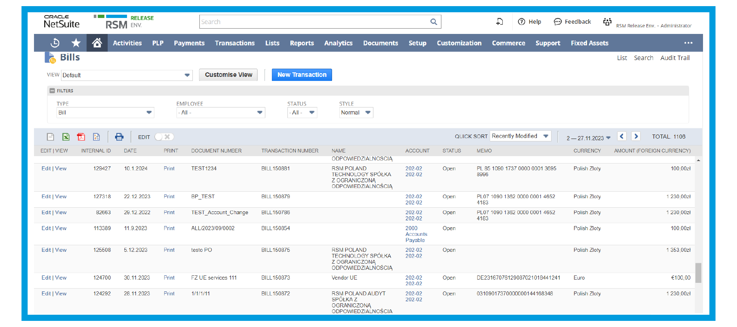Open the Audit Trail link
This screenshot has width=737, height=327.
tap(675, 58)
